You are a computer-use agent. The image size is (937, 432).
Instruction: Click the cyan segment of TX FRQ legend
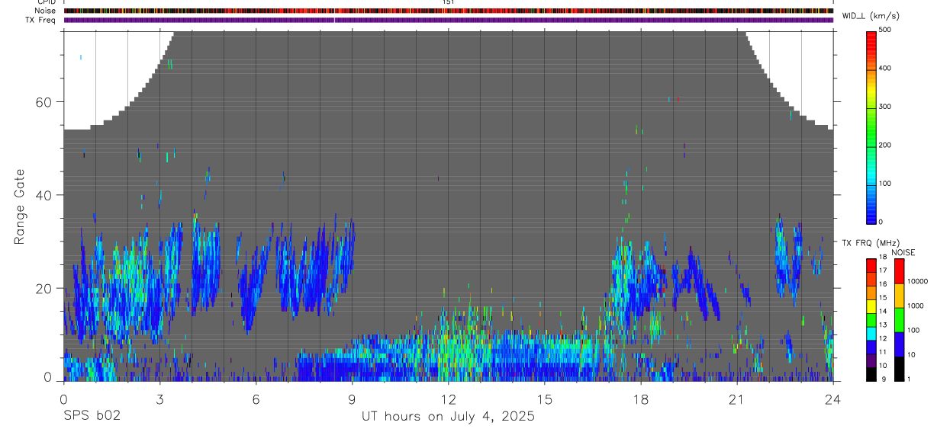[871, 334]
